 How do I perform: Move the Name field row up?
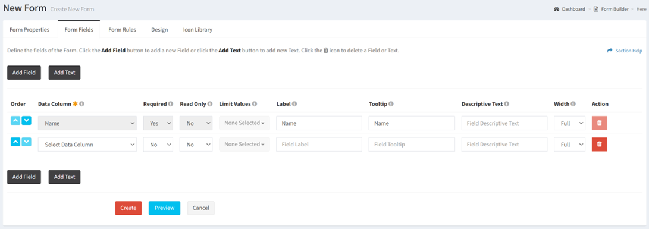point(15,121)
